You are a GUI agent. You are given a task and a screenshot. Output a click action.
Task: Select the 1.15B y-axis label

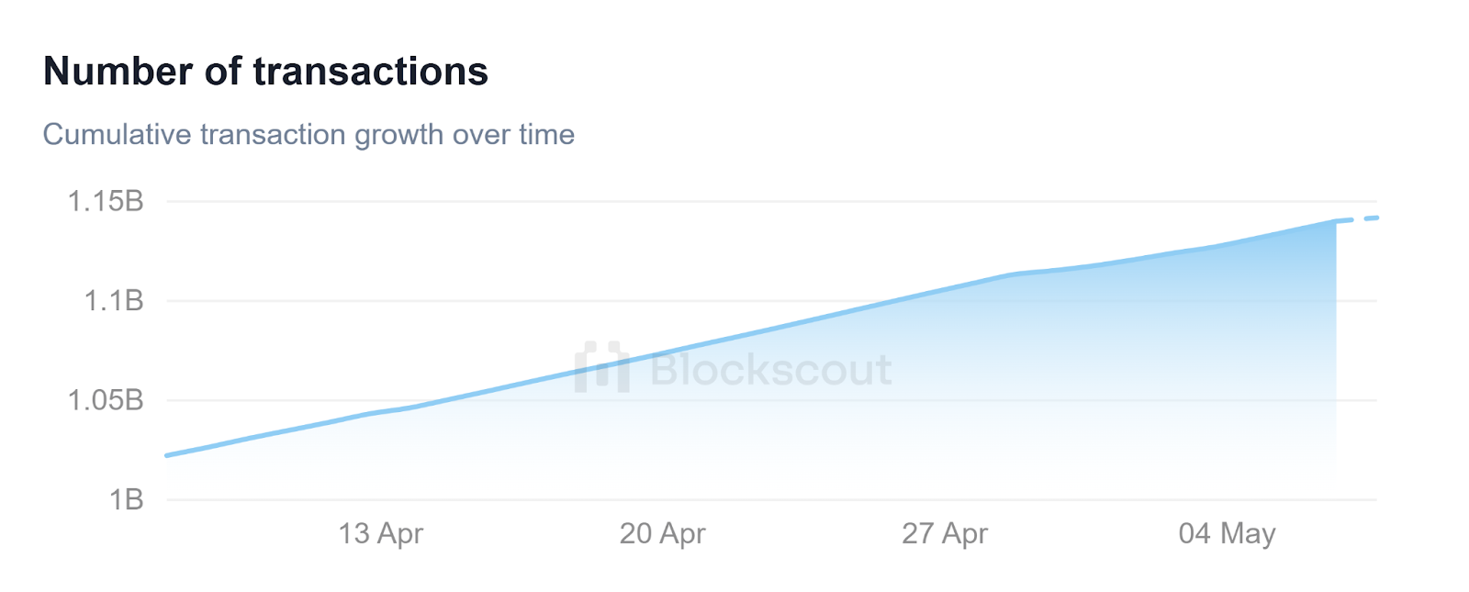pyautogui.click(x=106, y=201)
